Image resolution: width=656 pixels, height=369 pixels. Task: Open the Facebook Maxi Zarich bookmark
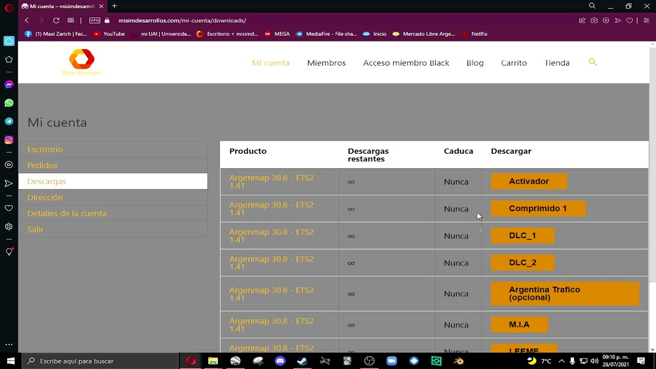[56, 34]
